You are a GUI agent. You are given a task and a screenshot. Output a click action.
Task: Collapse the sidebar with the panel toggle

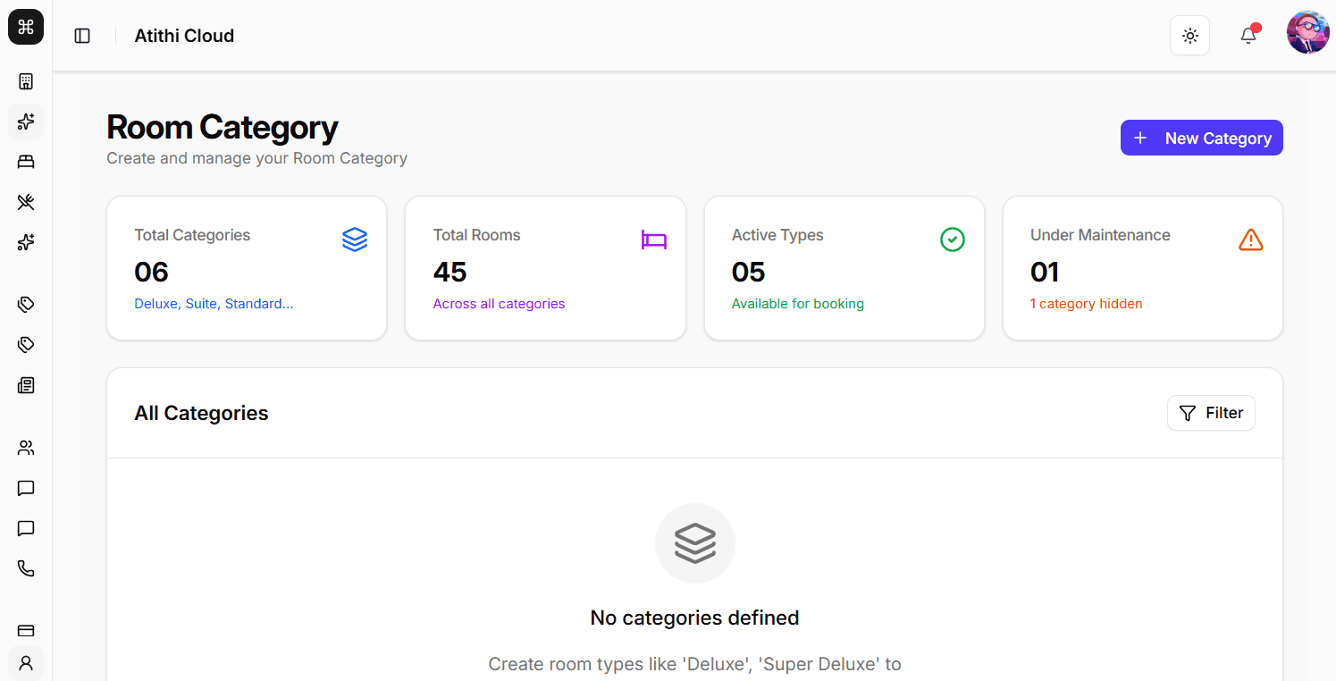(82, 36)
